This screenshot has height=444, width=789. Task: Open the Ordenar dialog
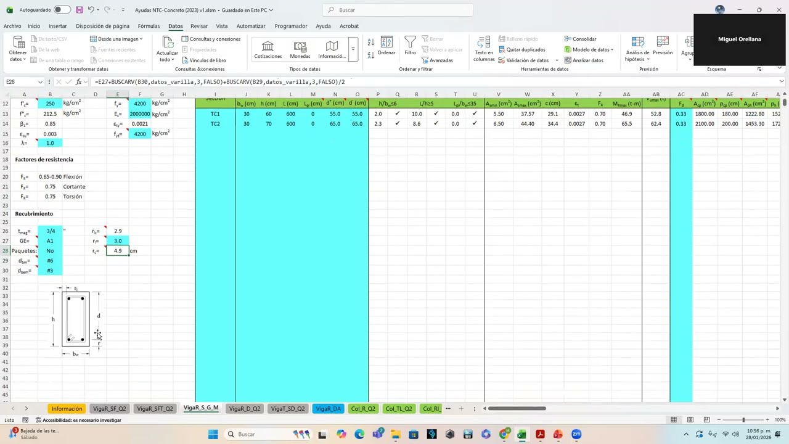pos(386,47)
